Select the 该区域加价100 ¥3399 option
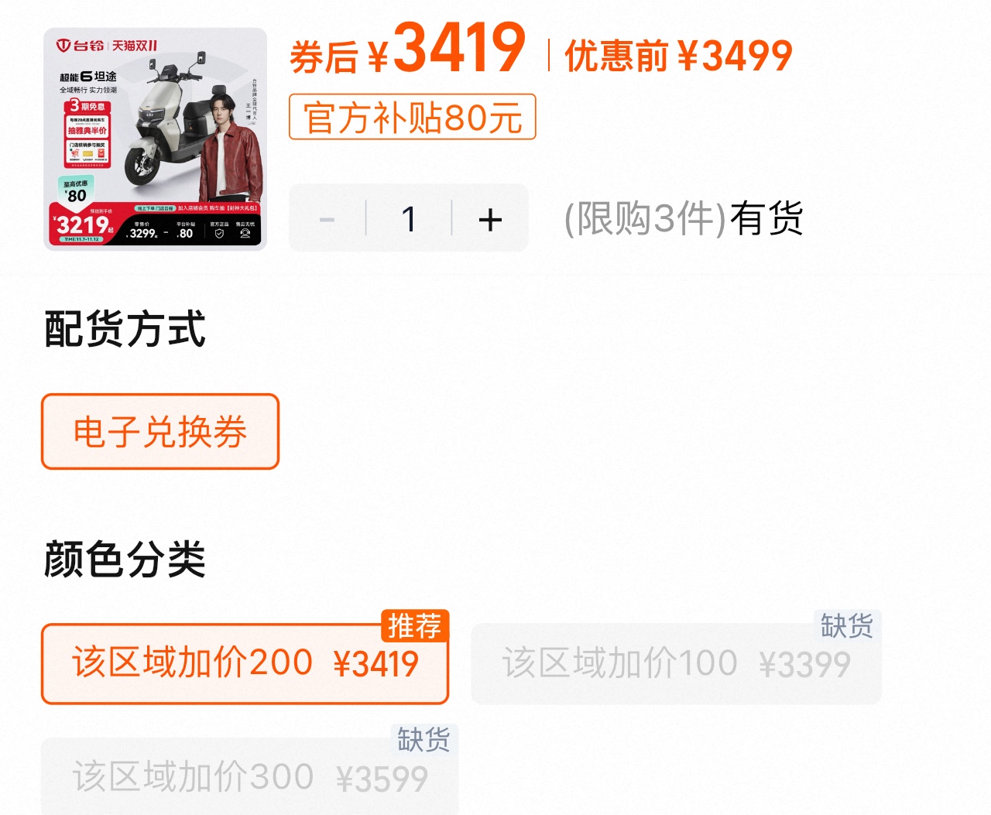The width and height of the screenshot is (991, 815). click(676, 664)
